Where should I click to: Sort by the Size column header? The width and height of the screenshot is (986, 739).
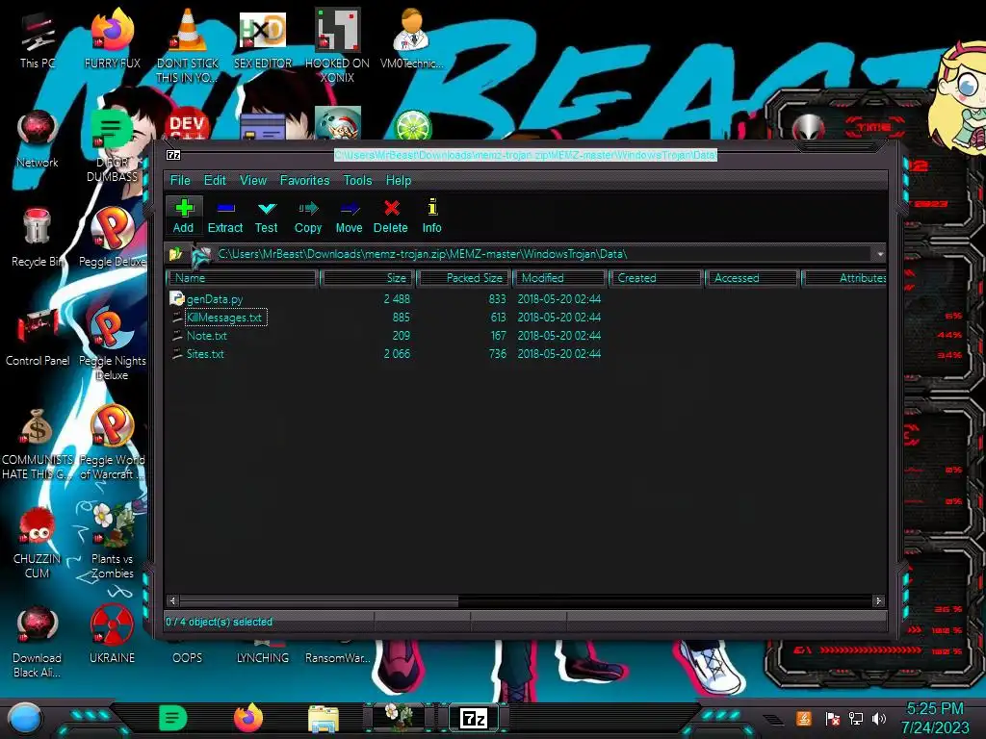(x=367, y=278)
